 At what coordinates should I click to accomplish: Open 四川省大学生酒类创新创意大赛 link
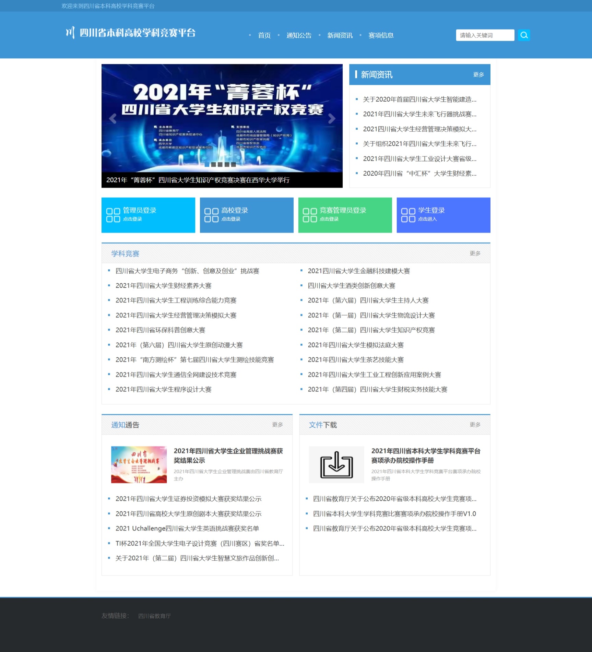[x=352, y=286]
